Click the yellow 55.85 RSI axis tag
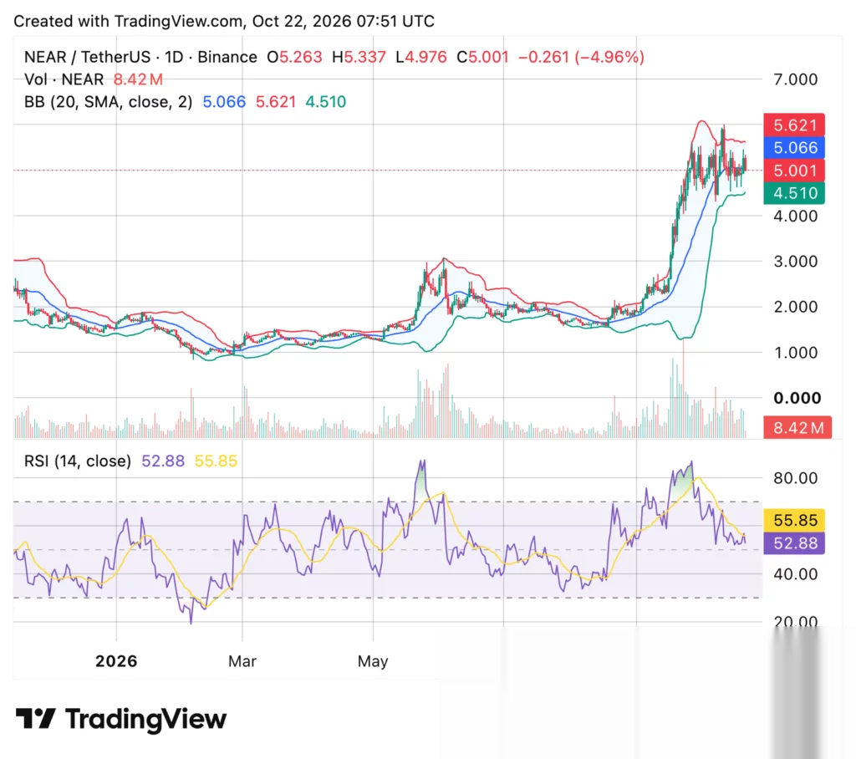The width and height of the screenshot is (856, 759). coord(794,521)
